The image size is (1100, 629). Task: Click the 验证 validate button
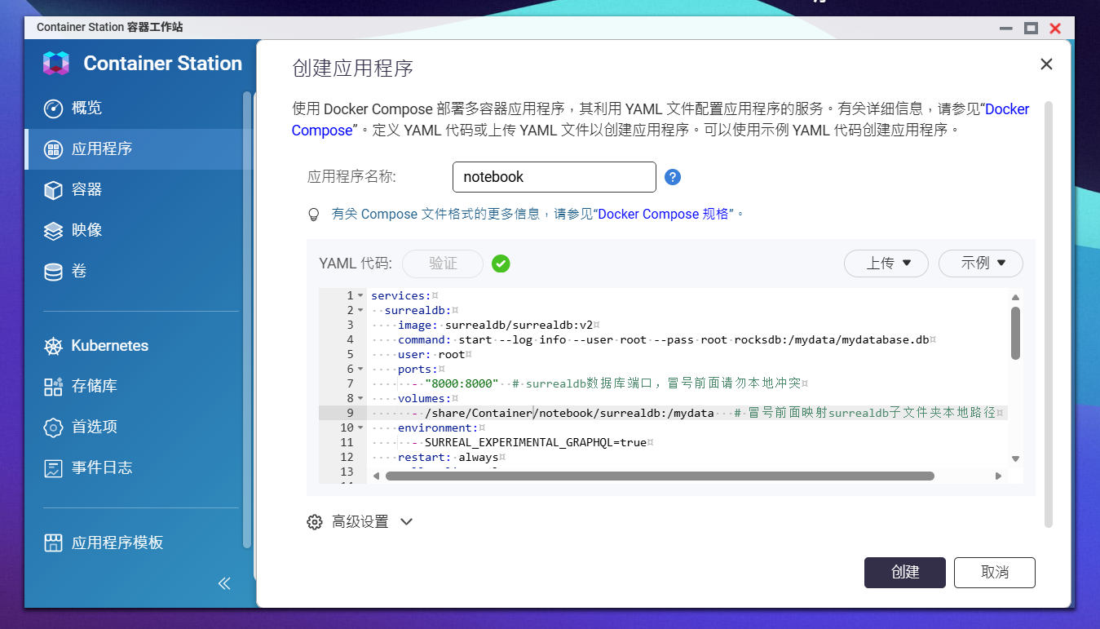point(443,264)
